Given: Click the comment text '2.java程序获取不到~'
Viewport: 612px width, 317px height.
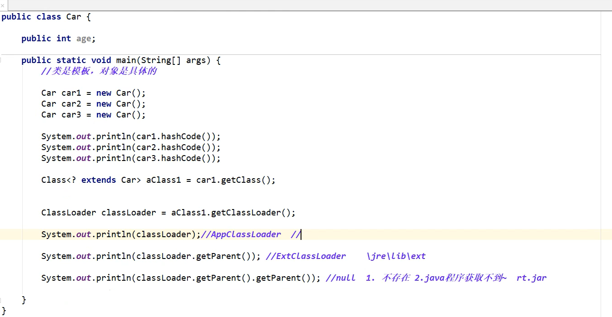Looking at the screenshot, I should pyautogui.click(x=460, y=278).
